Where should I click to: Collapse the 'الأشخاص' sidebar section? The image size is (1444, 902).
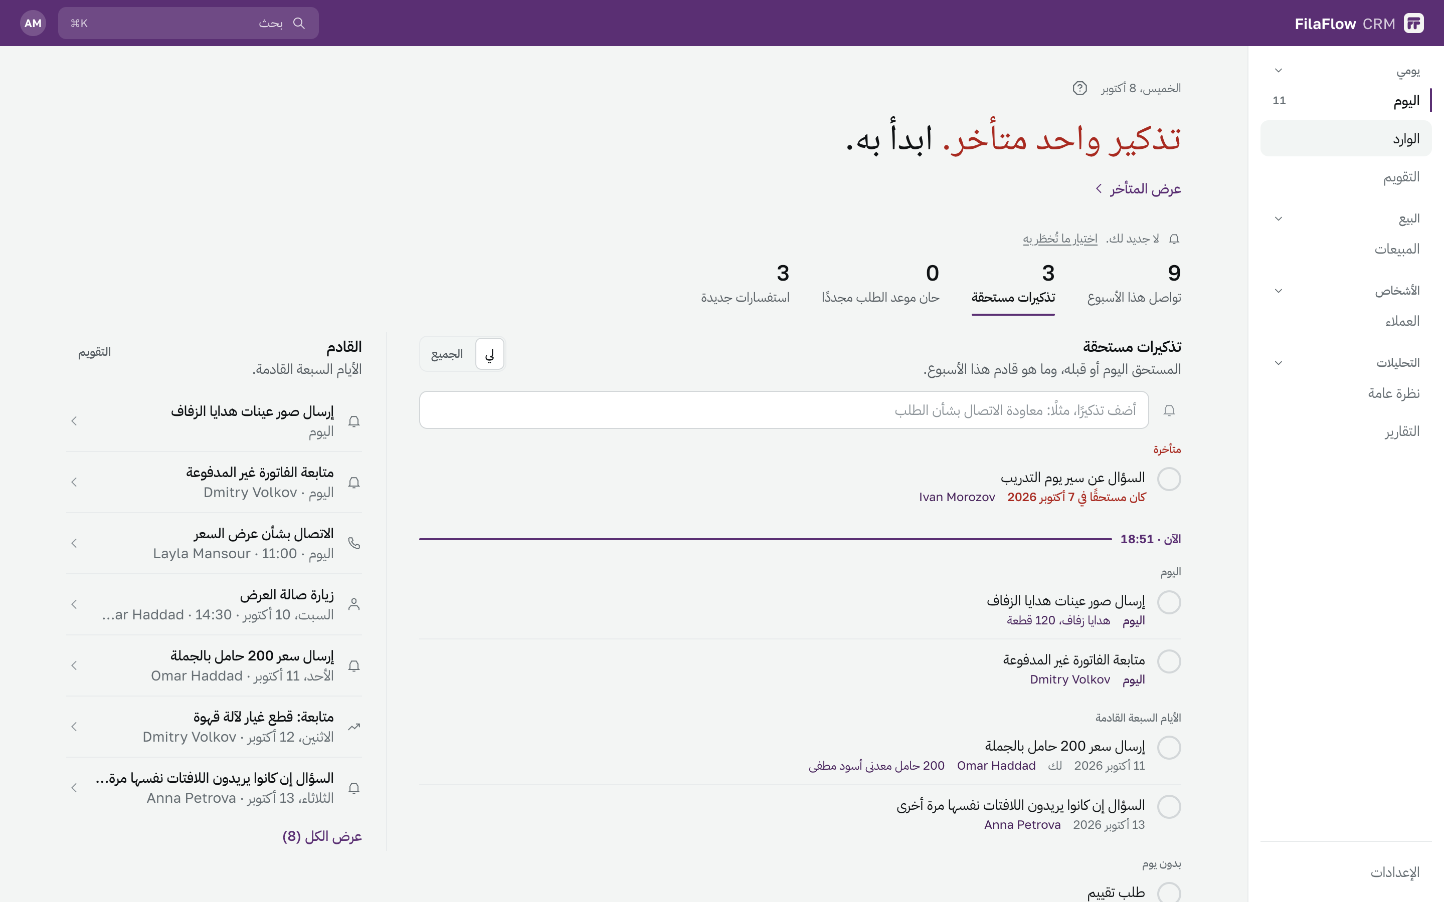pyautogui.click(x=1278, y=291)
